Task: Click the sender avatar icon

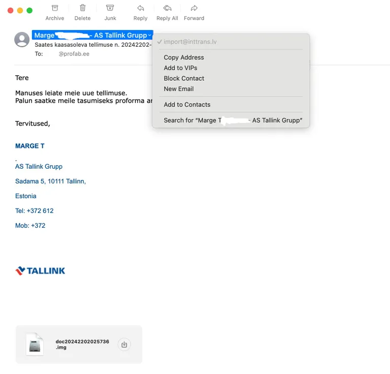Action: pyautogui.click(x=22, y=39)
